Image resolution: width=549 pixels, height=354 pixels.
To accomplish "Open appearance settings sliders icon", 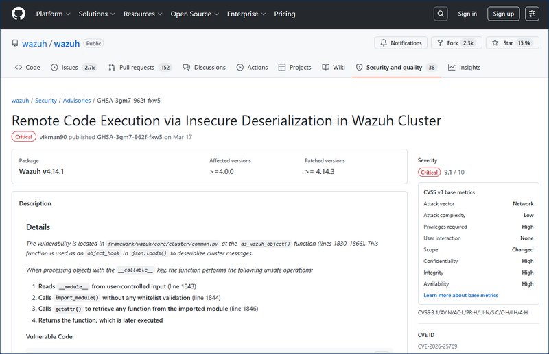I will (532, 14).
